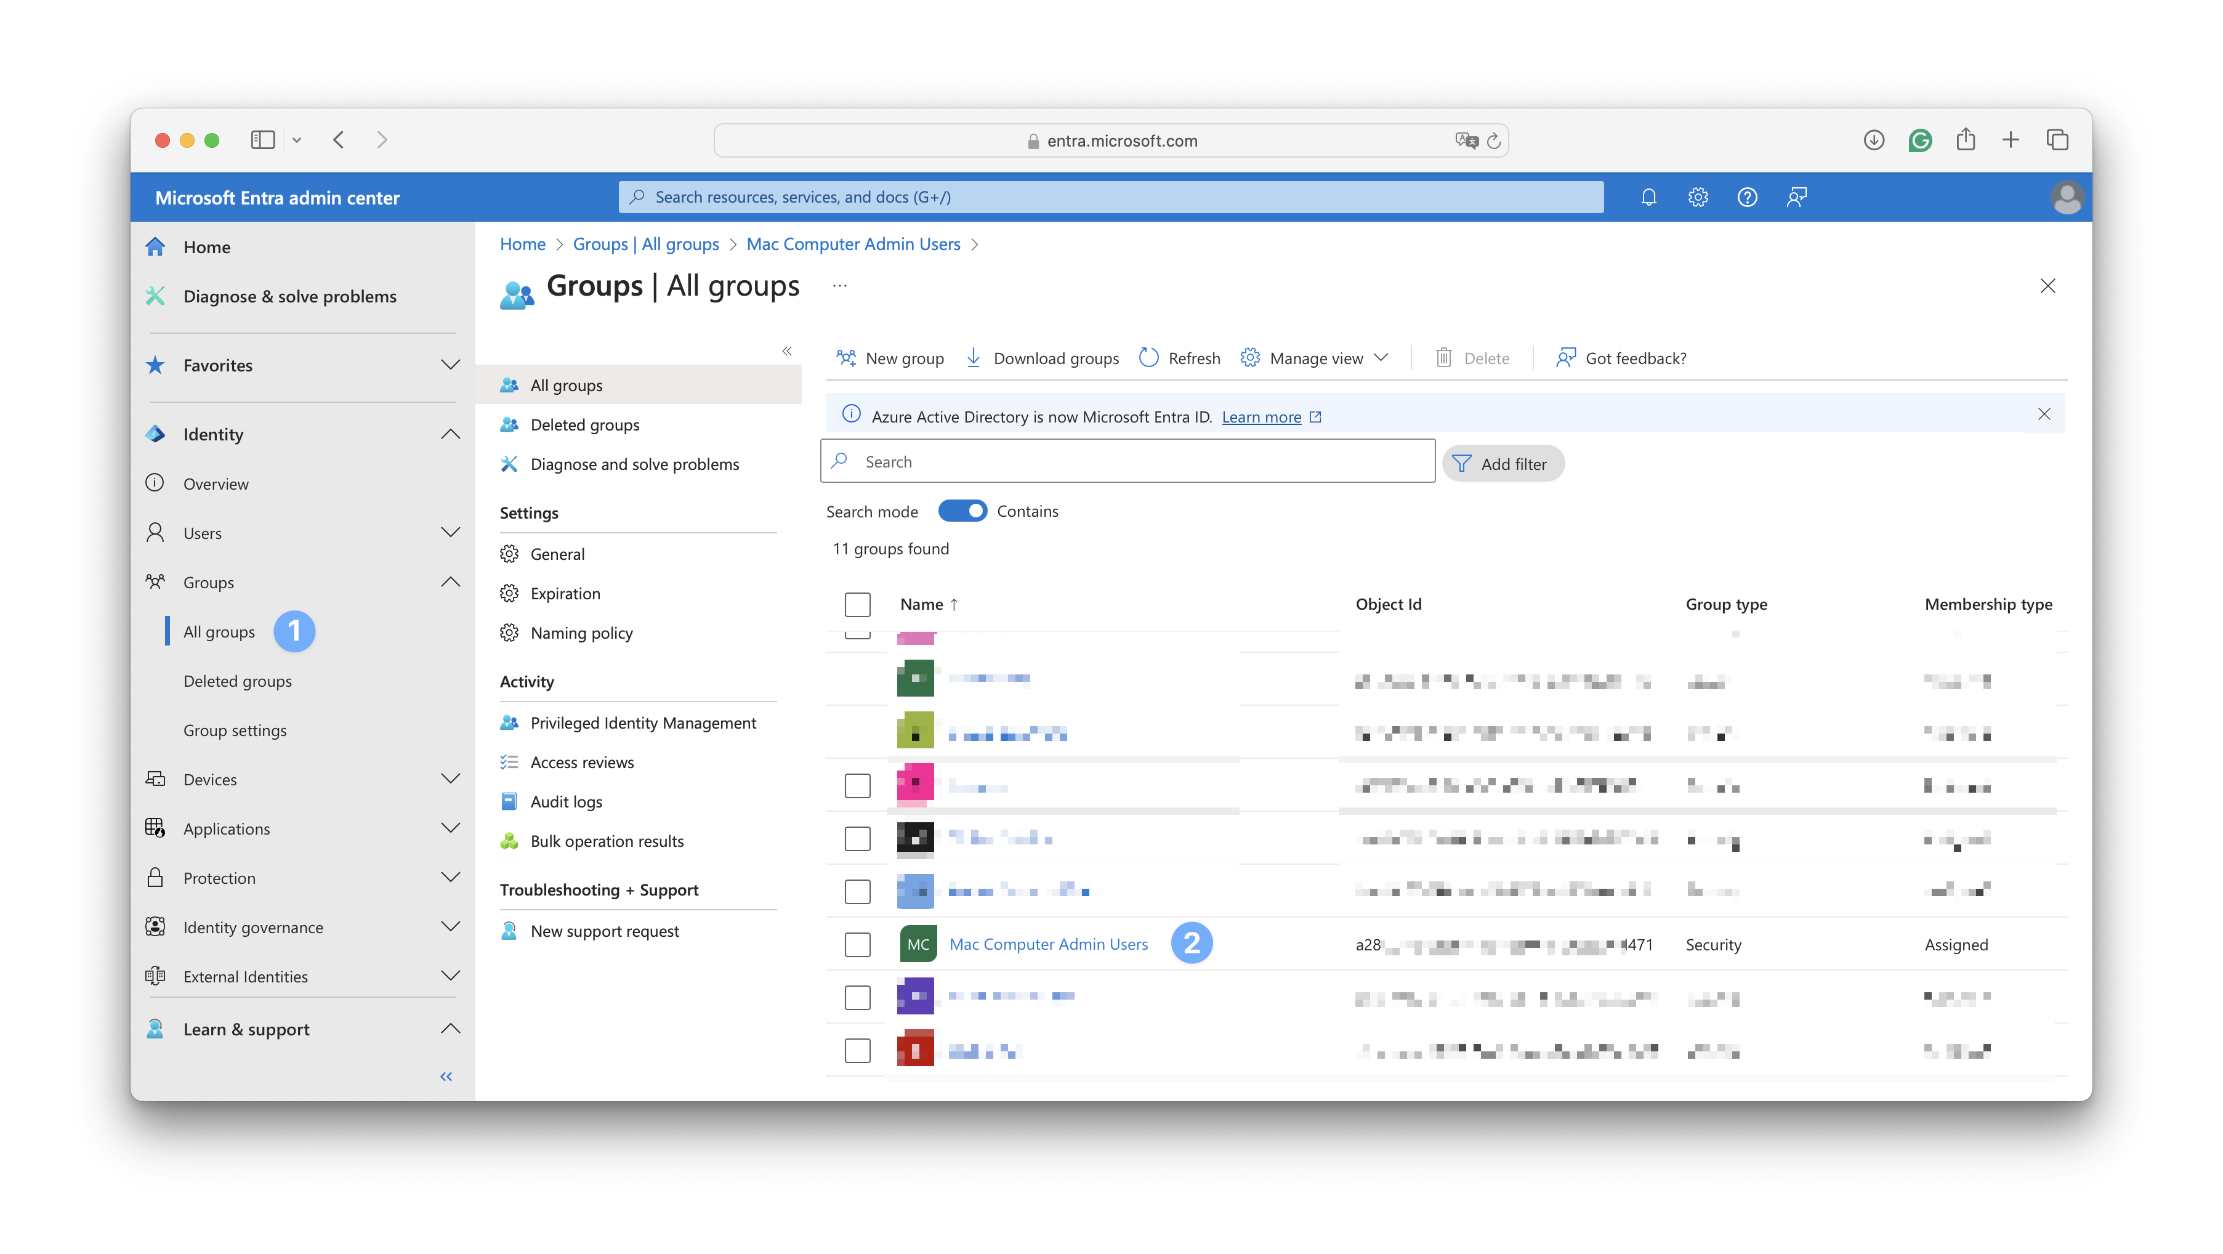Click the Download groups icon
The width and height of the screenshot is (2223, 1254).
tap(972, 357)
